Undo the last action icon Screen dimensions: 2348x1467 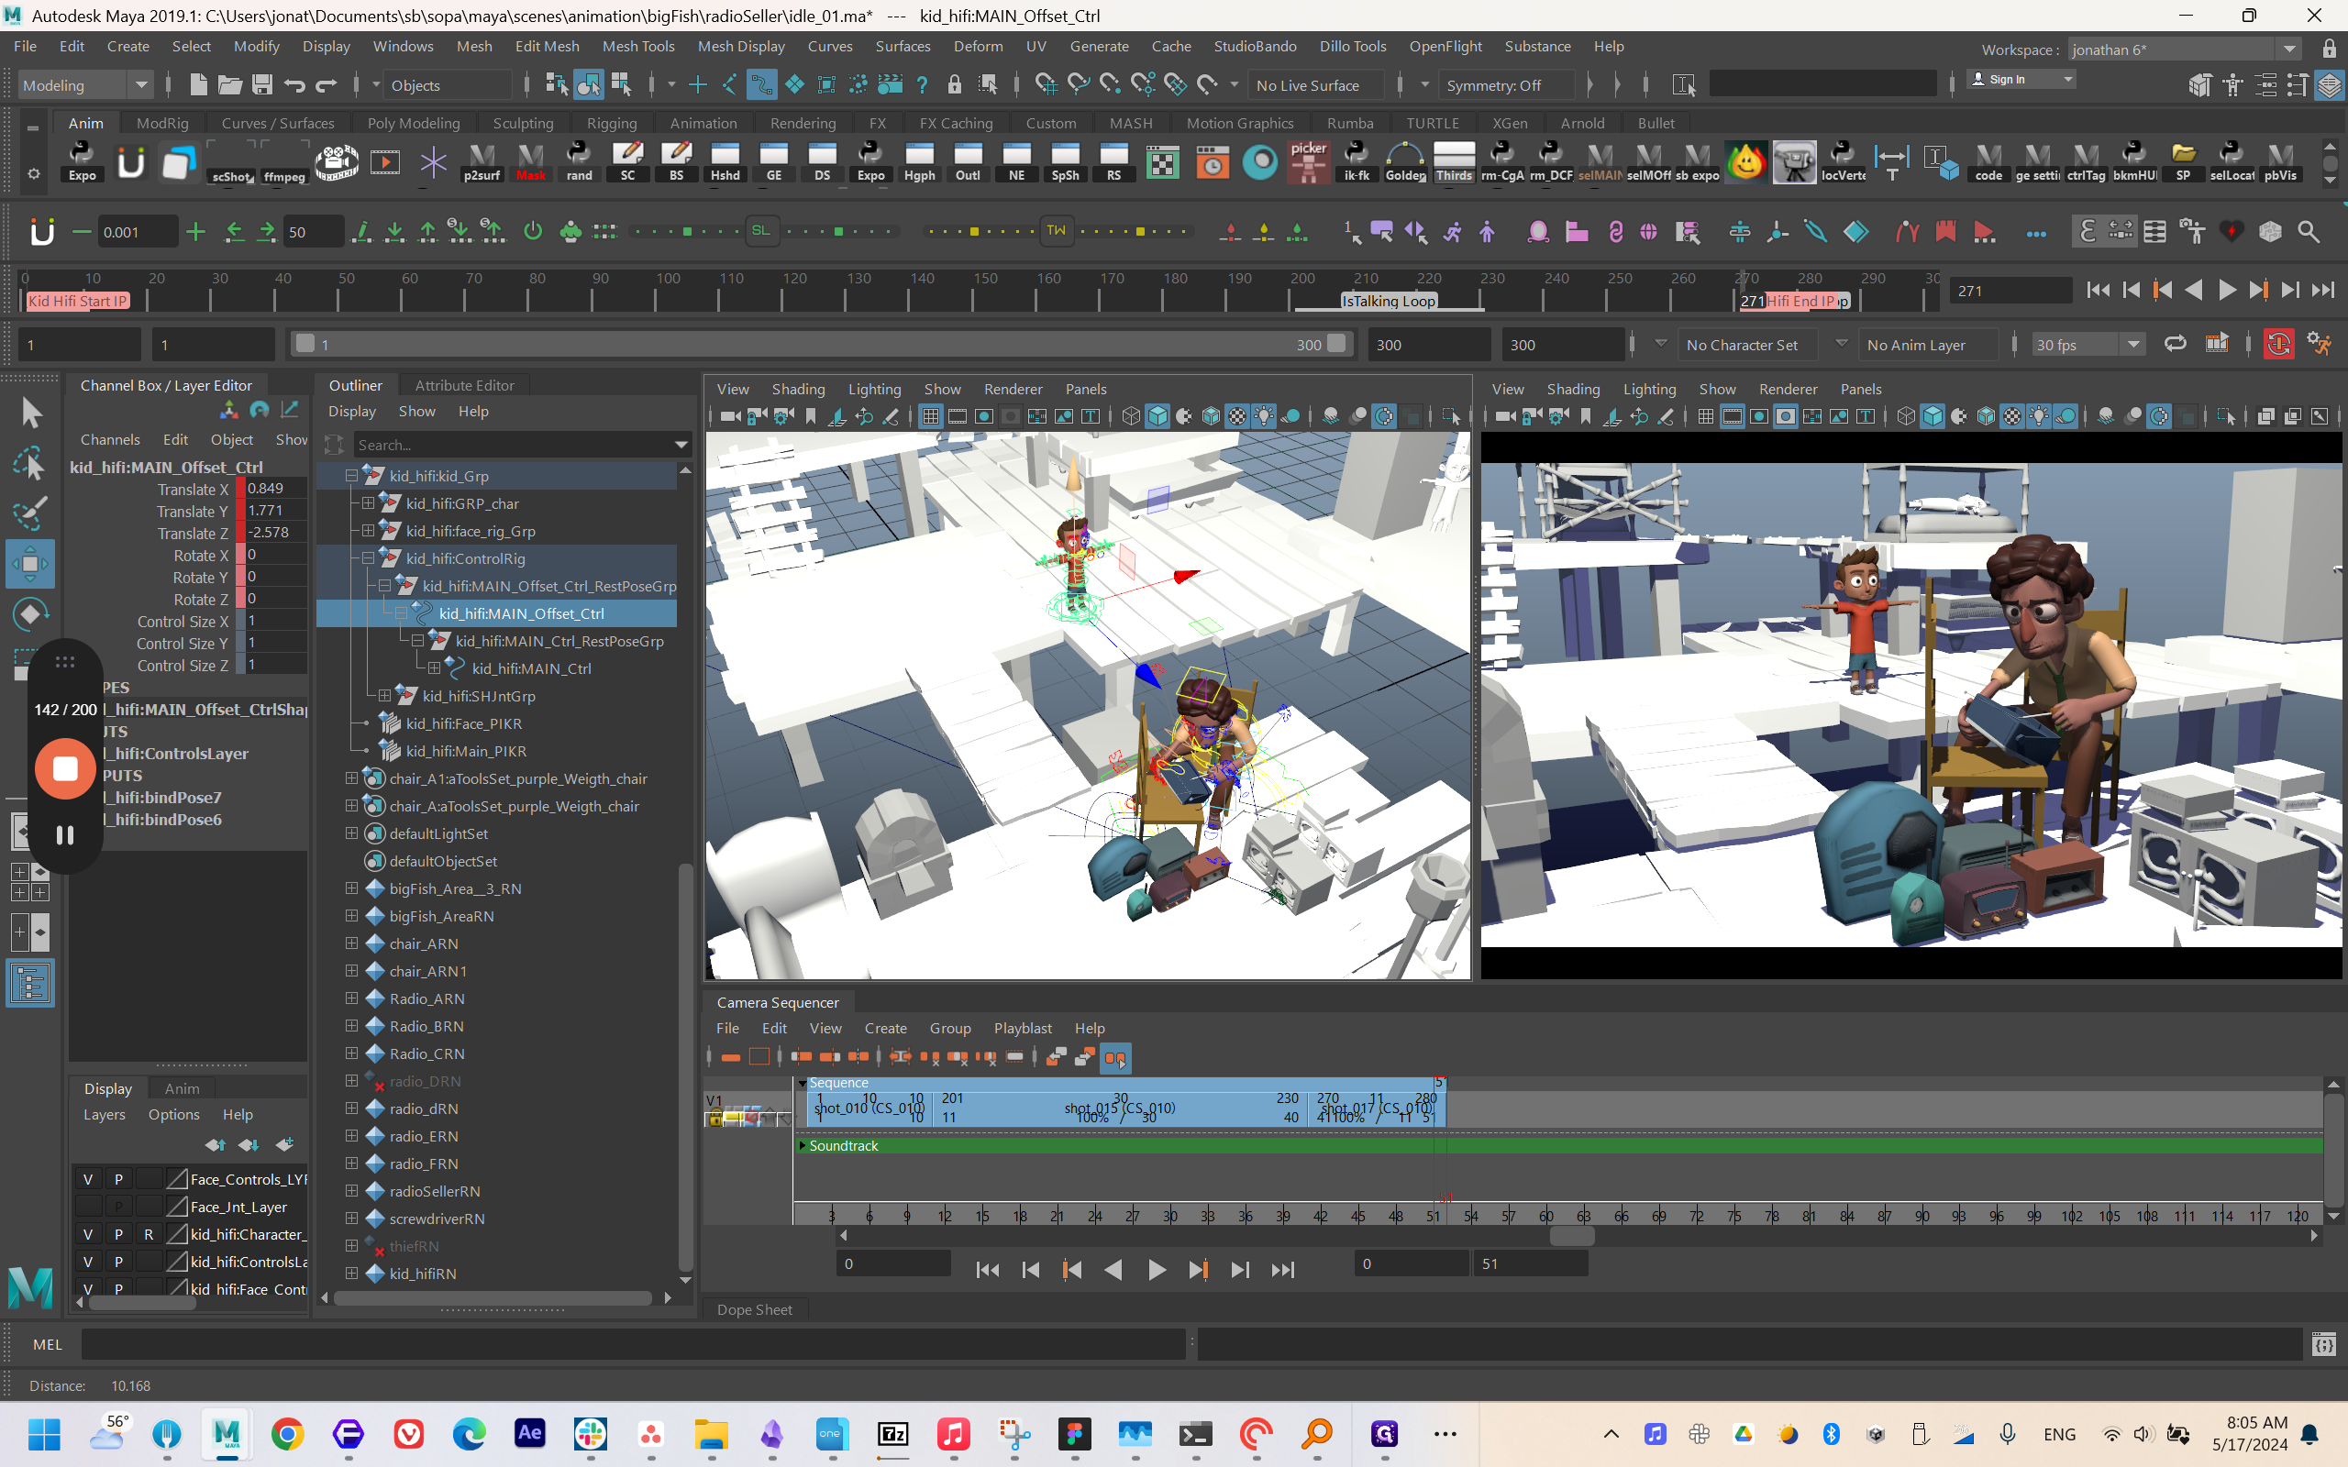(x=294, y=85)
